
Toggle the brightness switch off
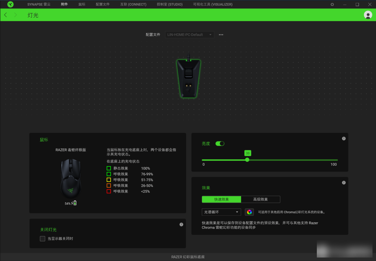(220, 144)
